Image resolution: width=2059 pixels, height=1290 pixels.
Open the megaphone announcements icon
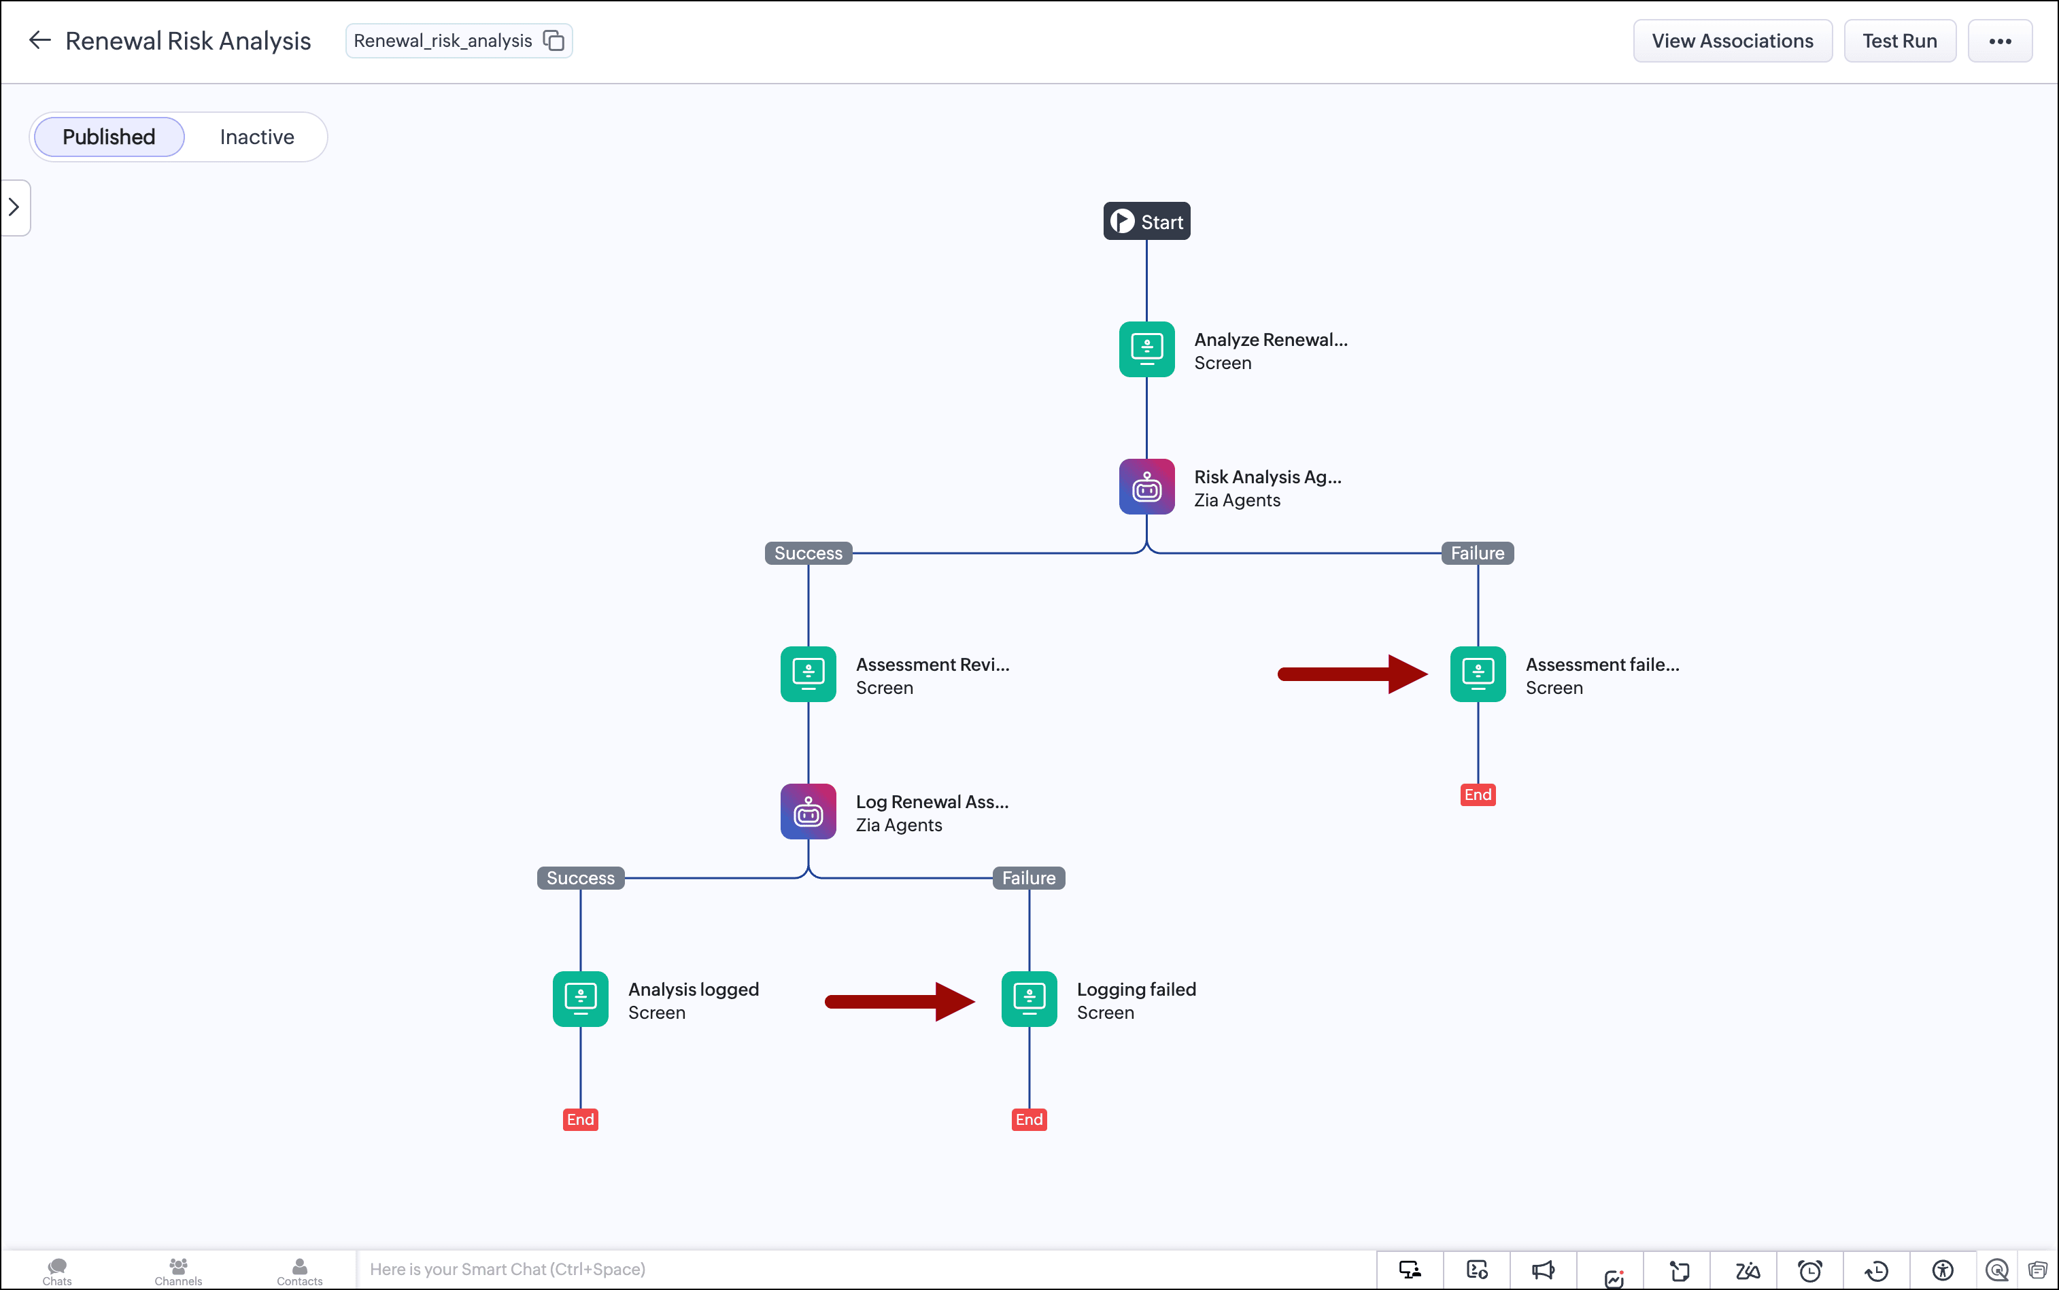point(1544,1270)
